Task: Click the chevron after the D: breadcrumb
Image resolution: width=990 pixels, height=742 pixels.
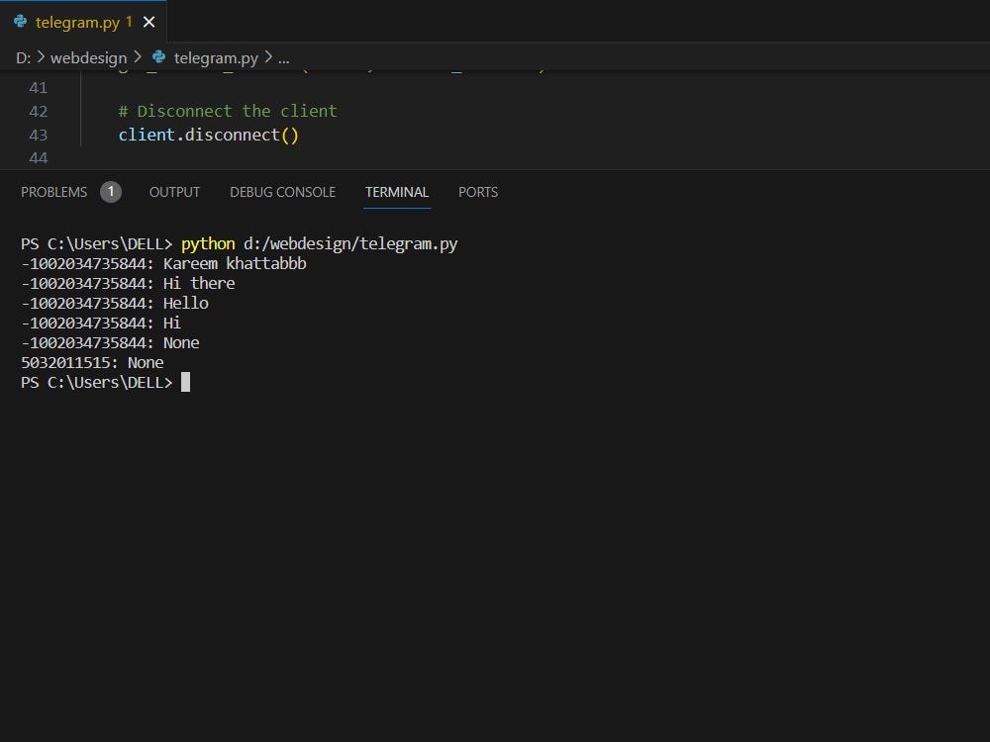Action: pos(40,57)
